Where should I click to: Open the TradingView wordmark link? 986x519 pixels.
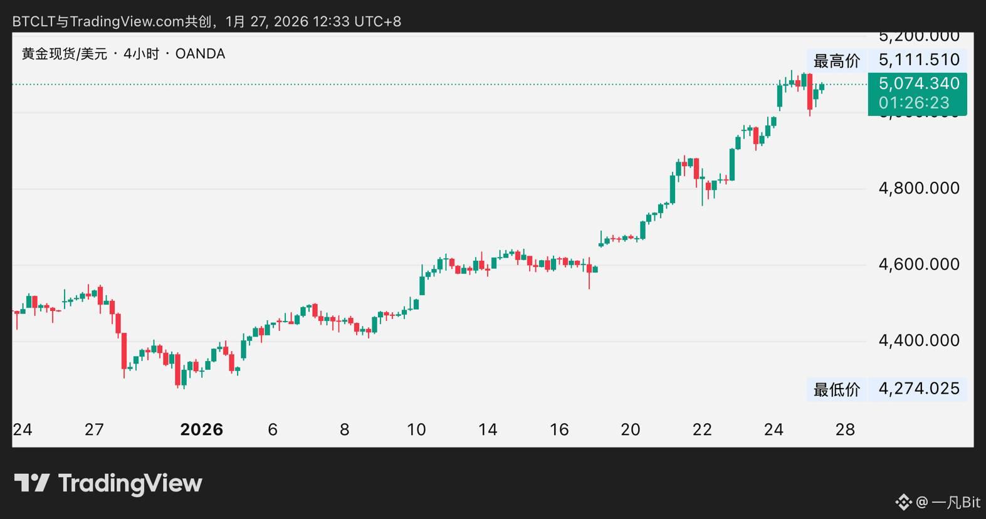(x=130, y=483)
